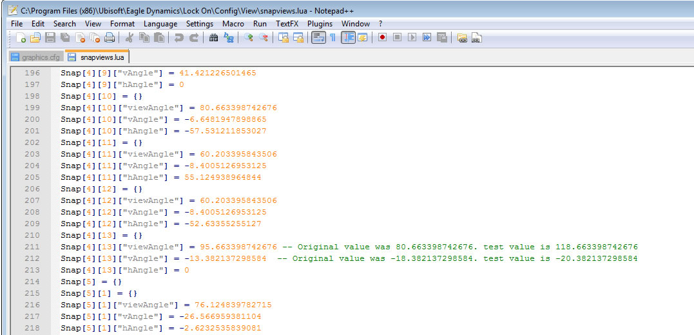Print the document using printer icon
The image size is (694, 335).
pyautogui.click(x=110, y=37)
